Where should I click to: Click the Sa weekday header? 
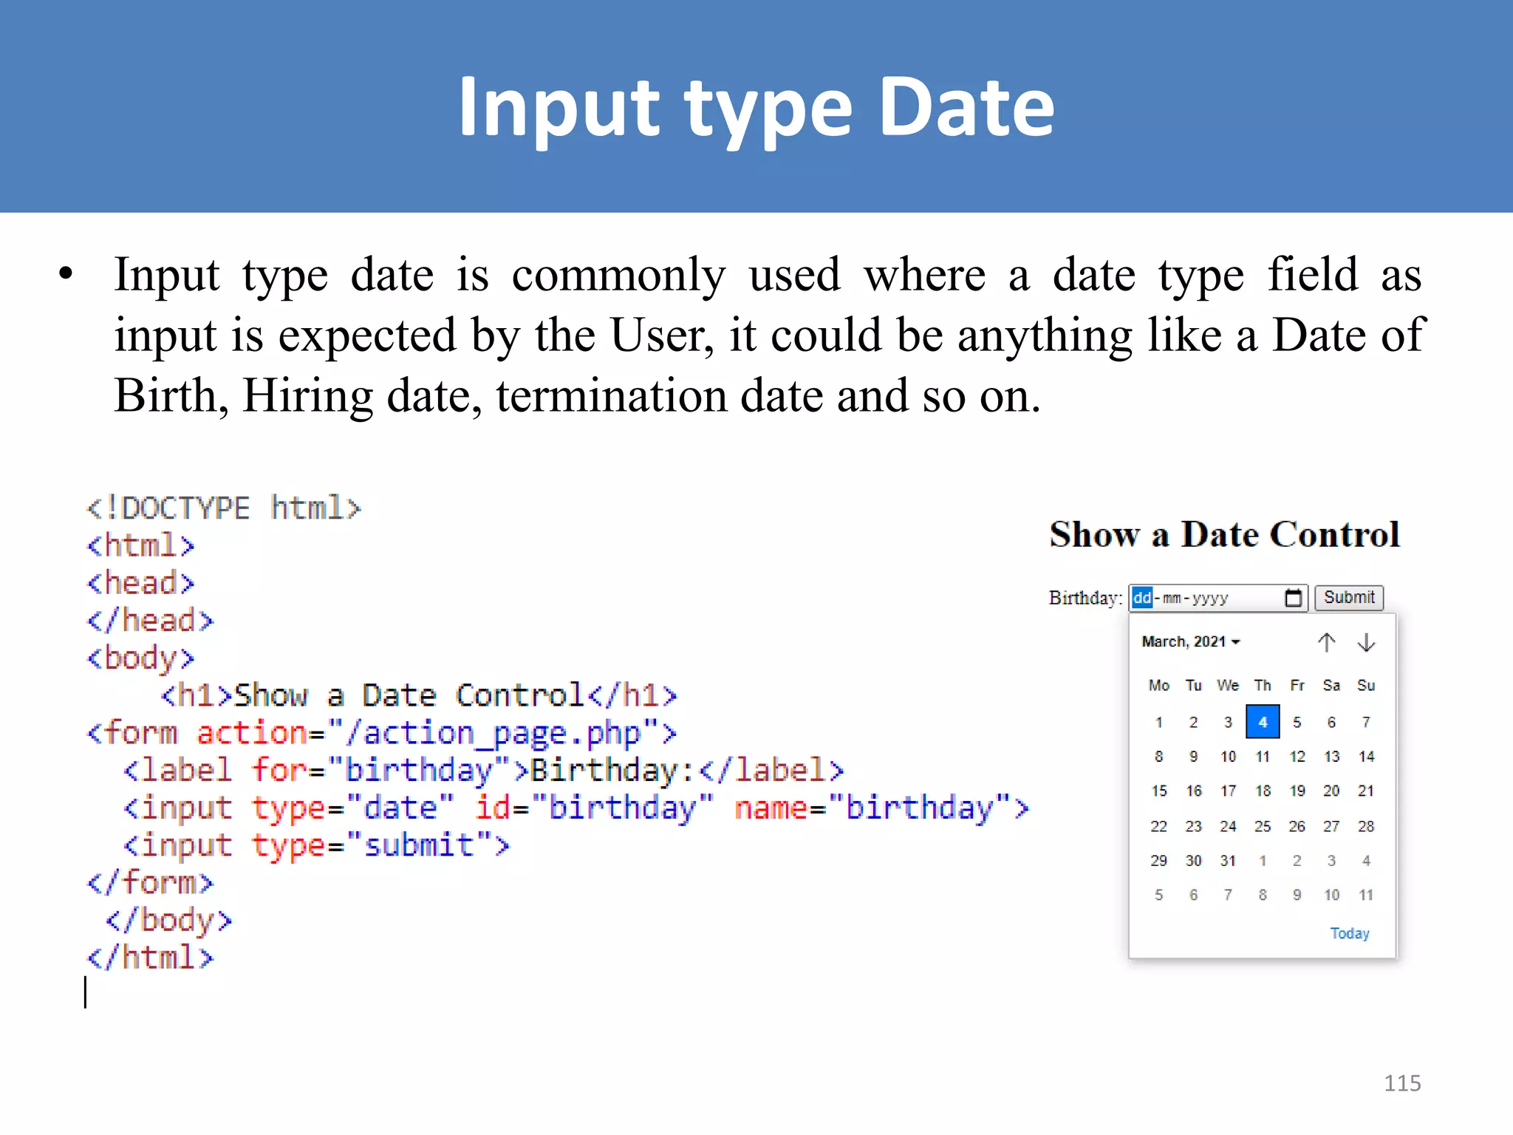(x=1331, y=686)
